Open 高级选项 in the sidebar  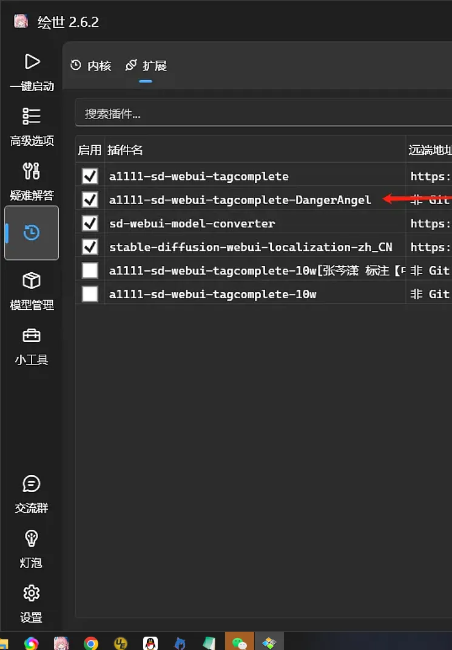pos(32,117)
